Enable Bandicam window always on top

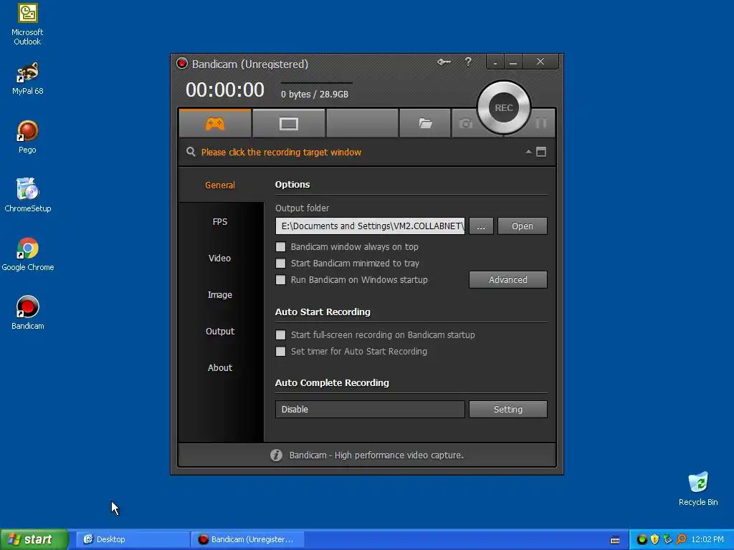tap(280, 246)
